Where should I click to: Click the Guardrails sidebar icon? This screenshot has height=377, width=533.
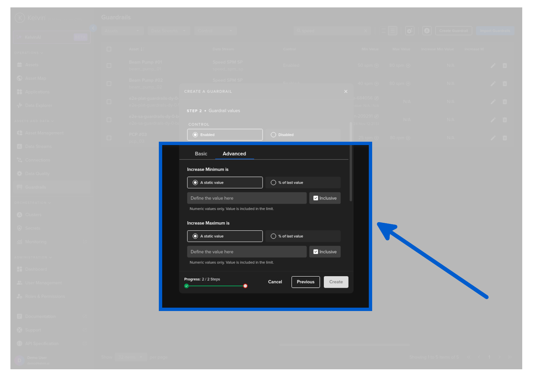(x=20, y=187)
